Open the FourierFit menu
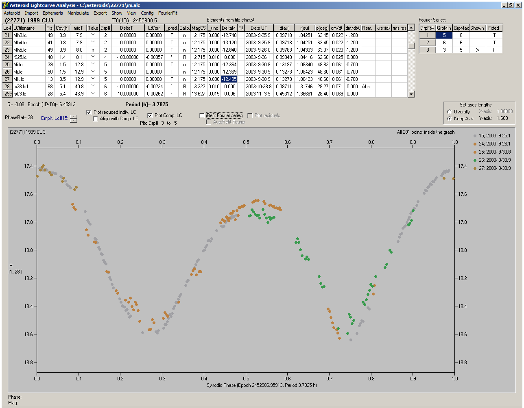 (168, 13)
